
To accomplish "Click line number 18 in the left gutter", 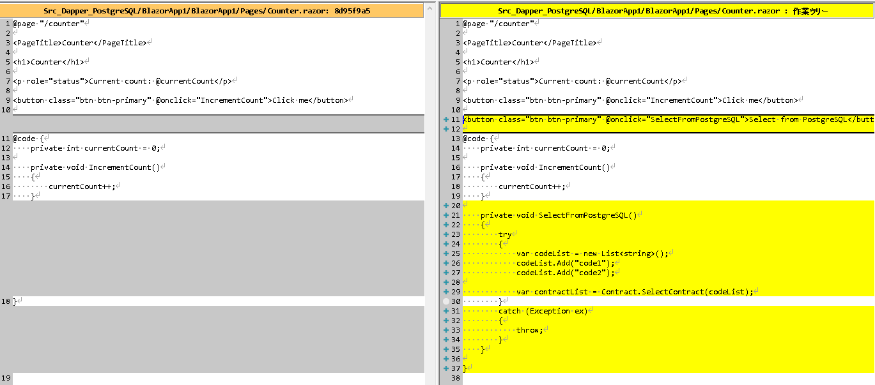I will 6,301.
